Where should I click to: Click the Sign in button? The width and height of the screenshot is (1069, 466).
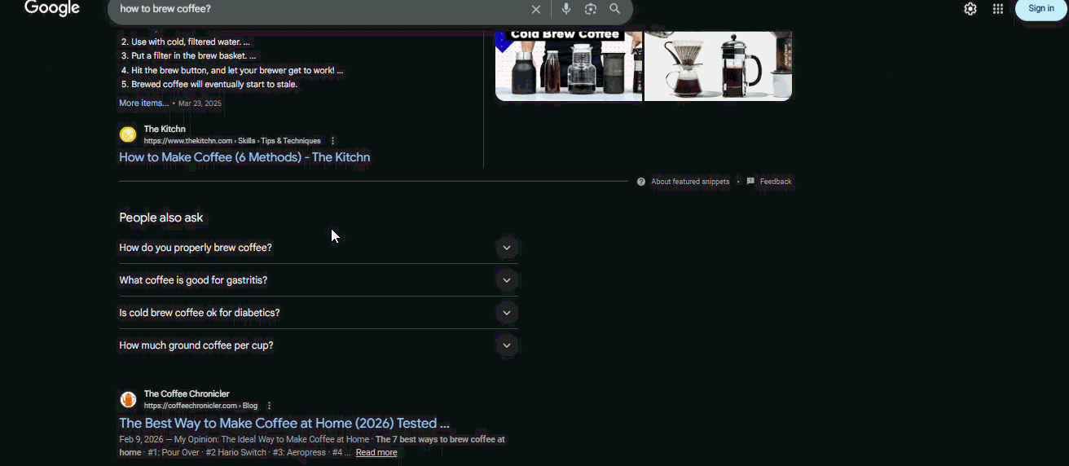click(x=1041, y=9)
